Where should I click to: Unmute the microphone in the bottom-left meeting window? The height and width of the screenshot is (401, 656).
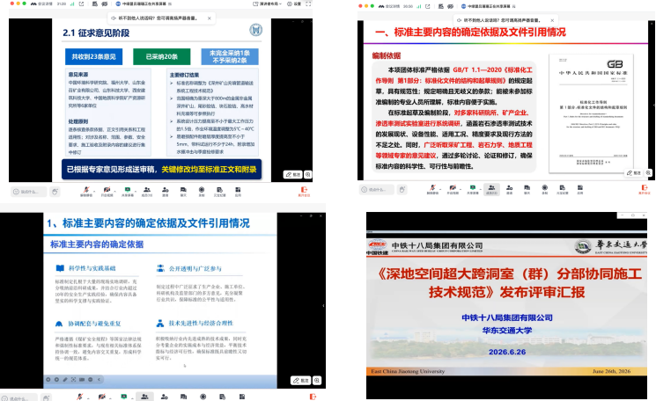tap(79, 397)
